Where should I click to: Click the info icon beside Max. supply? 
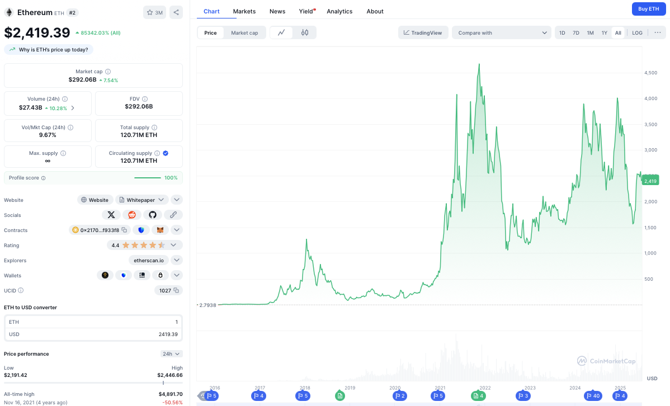[63, 153]
